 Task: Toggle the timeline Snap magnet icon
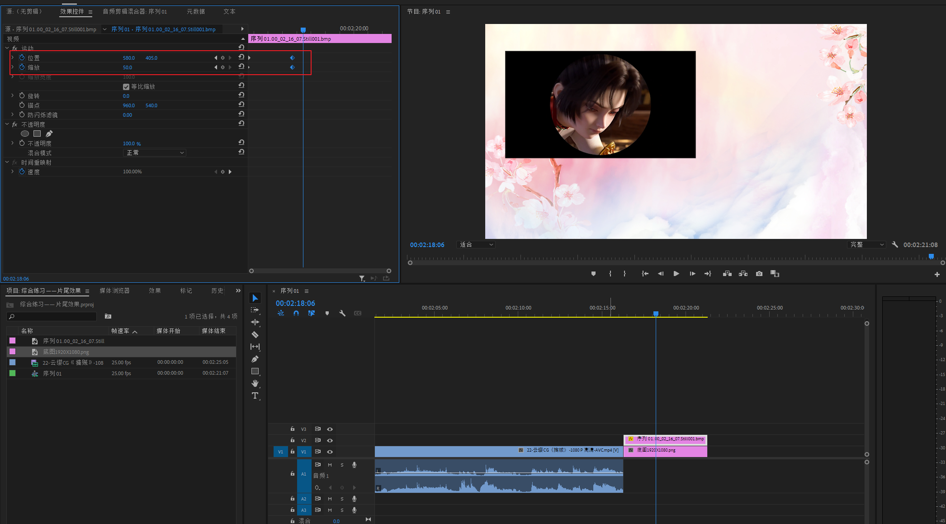coord(296,313)
